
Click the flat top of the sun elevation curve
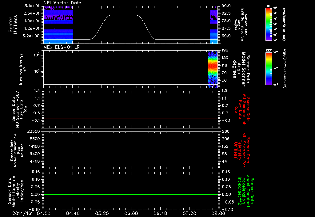click(124, 15)
